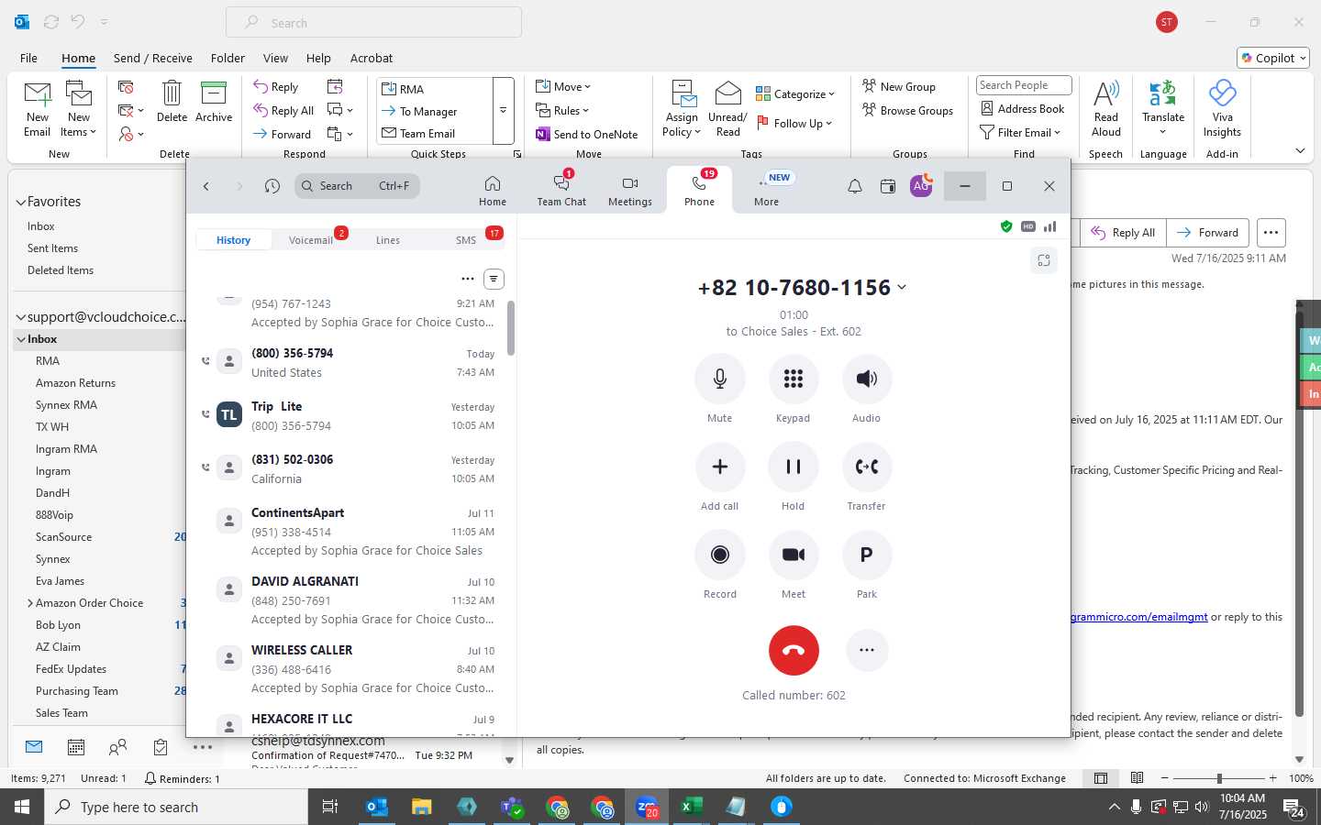This screenshot has height=825, width=1321.
Task: Put the call on Hold
Action: pos(793,467)
